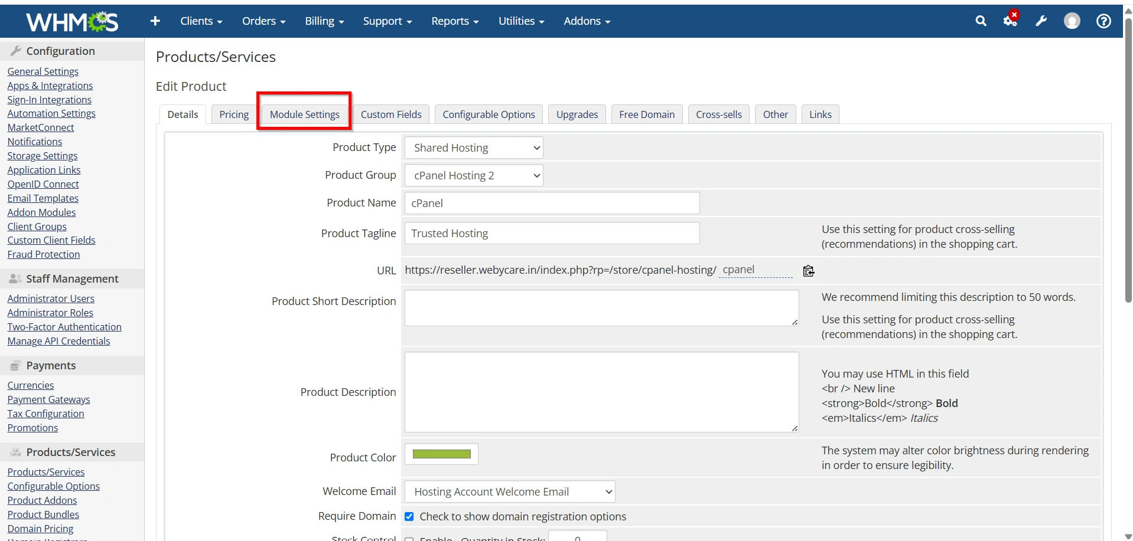Open the system health gears icon
Viewport: 1133px width, 541px height.
[x=1011, y=20]
